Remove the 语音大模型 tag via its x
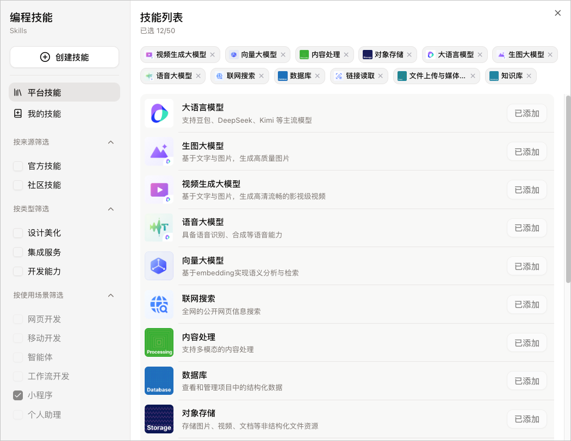Screen dimensions: 571x441 [x=198, y=75]
